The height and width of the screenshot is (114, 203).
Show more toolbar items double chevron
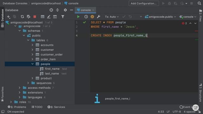click(141, 16)
